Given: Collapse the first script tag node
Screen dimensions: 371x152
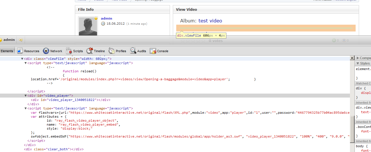Looking at the screenshot, I should [26, 63].
